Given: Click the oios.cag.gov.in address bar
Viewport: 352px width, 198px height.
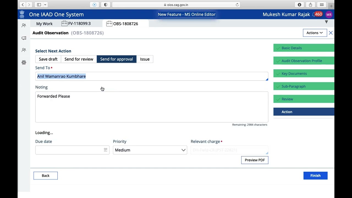Looking at the screenshot, I should click(176, 5).
